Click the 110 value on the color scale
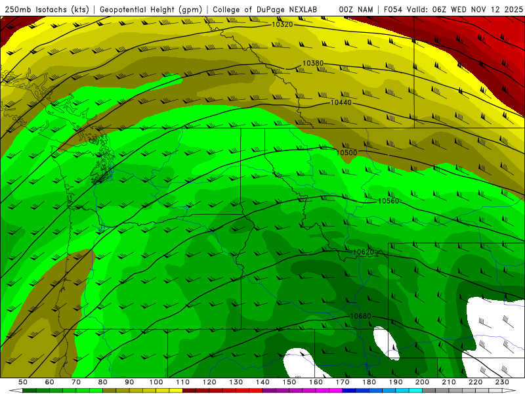 click(183, 382)
